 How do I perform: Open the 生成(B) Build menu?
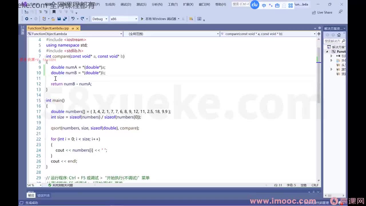tap(110, 4)
